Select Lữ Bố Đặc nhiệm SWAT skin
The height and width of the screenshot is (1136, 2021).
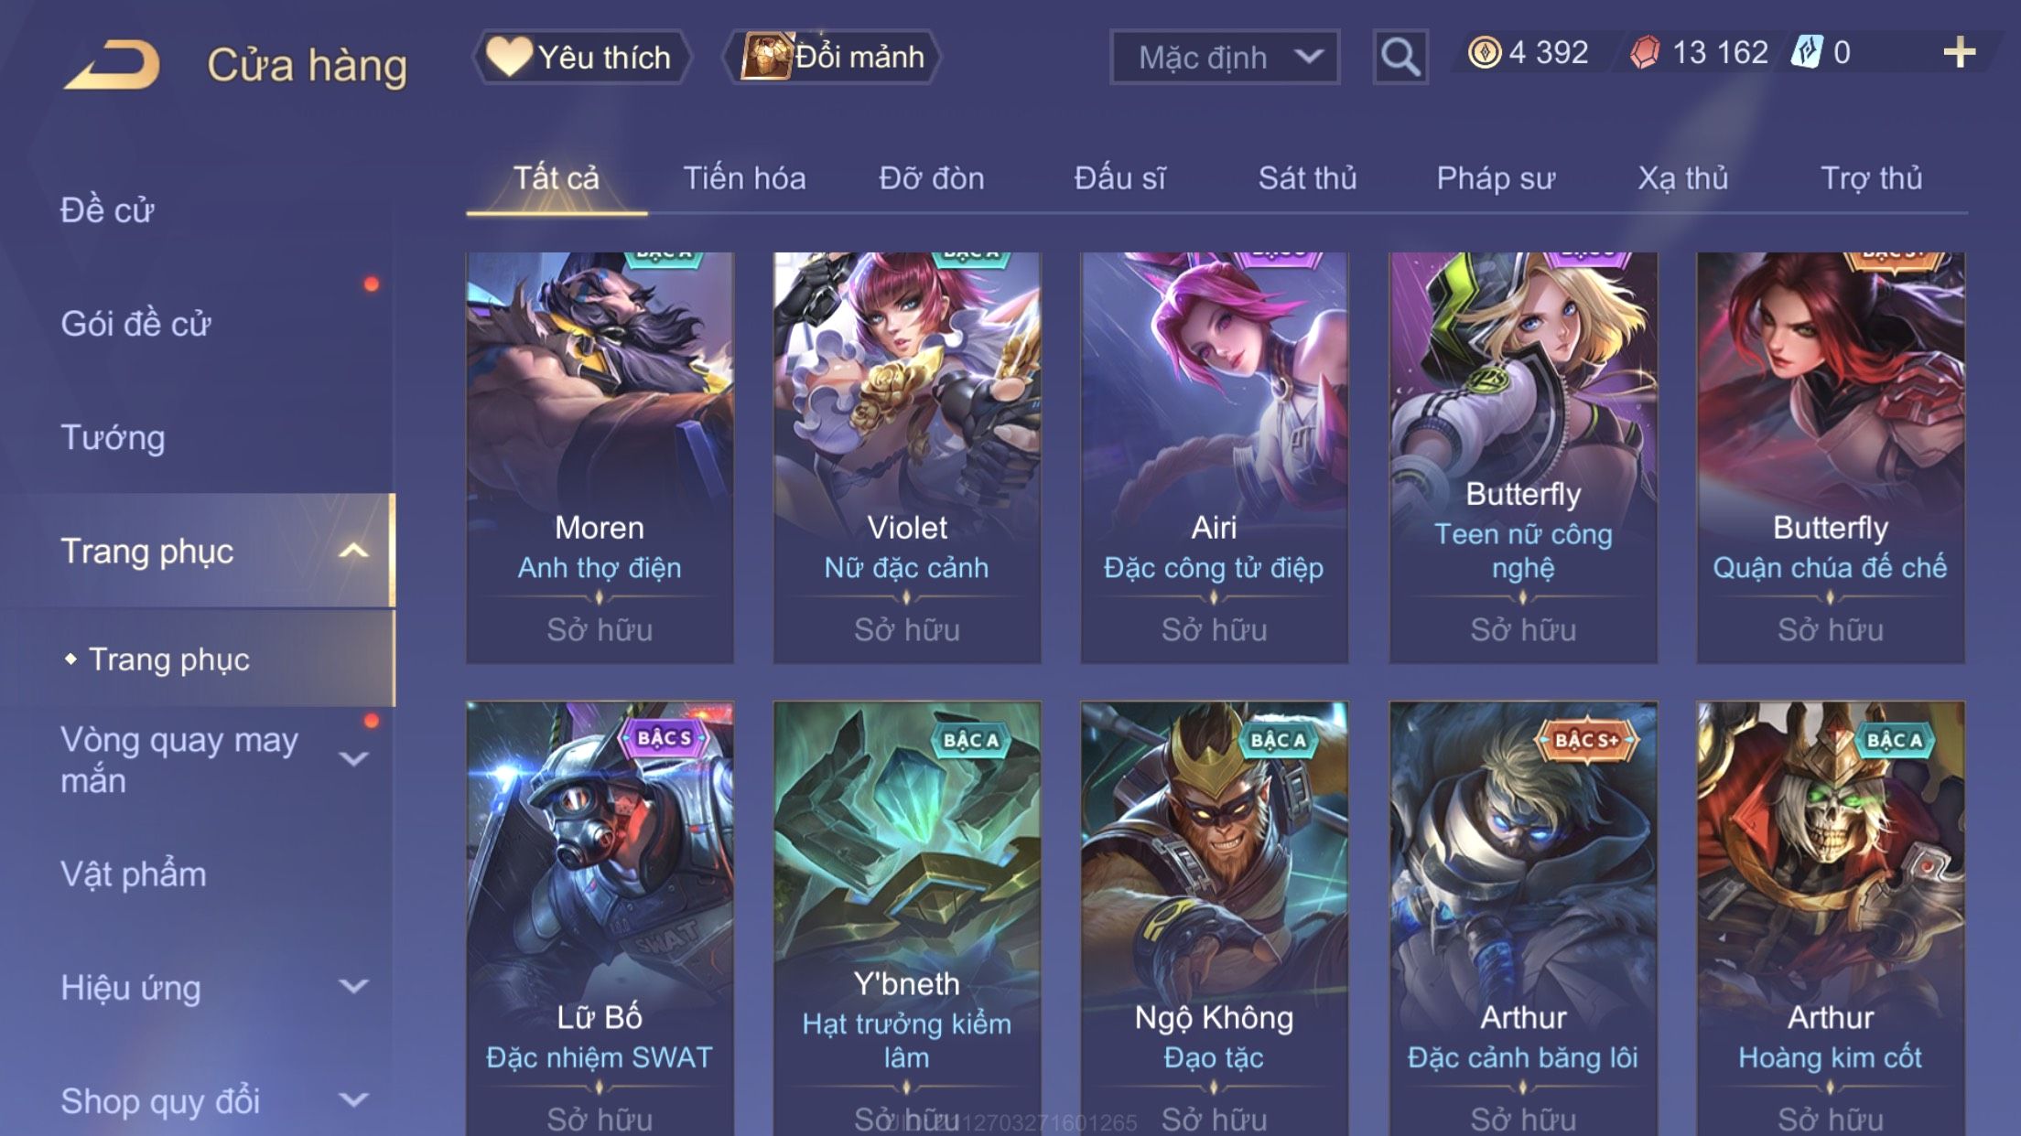coord(600,918)
